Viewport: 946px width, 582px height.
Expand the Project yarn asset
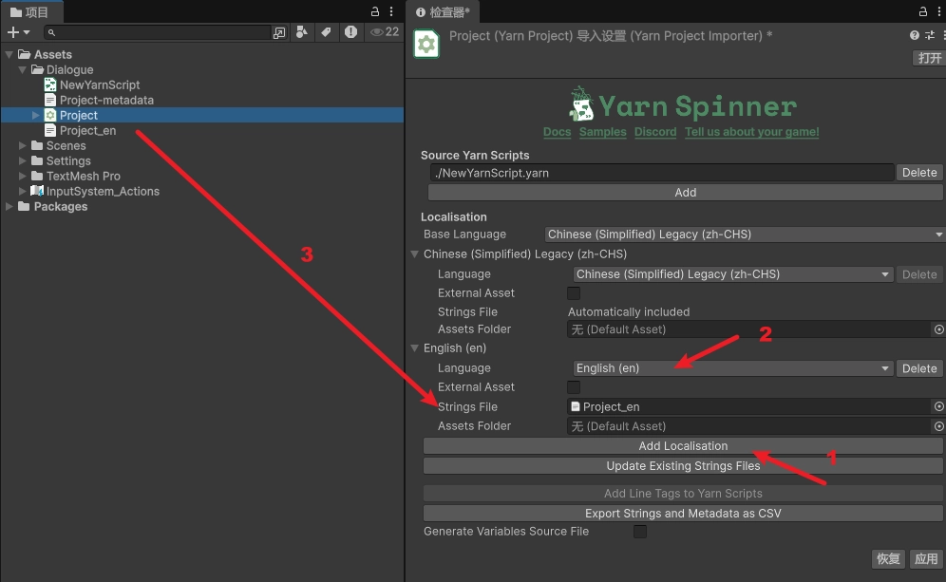(35, 115)
